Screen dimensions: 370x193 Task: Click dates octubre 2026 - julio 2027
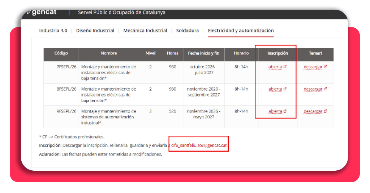click(x=204, y=69)
